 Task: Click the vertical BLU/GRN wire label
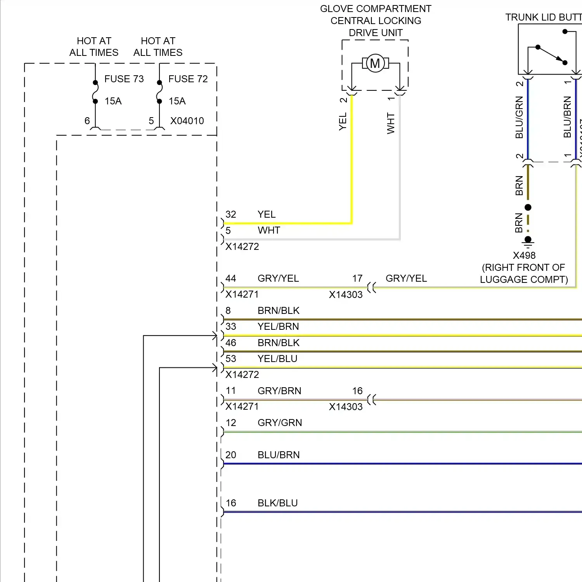point(519,117)
